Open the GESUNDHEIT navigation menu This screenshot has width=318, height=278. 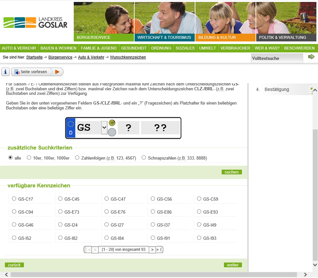coord(134,48)
